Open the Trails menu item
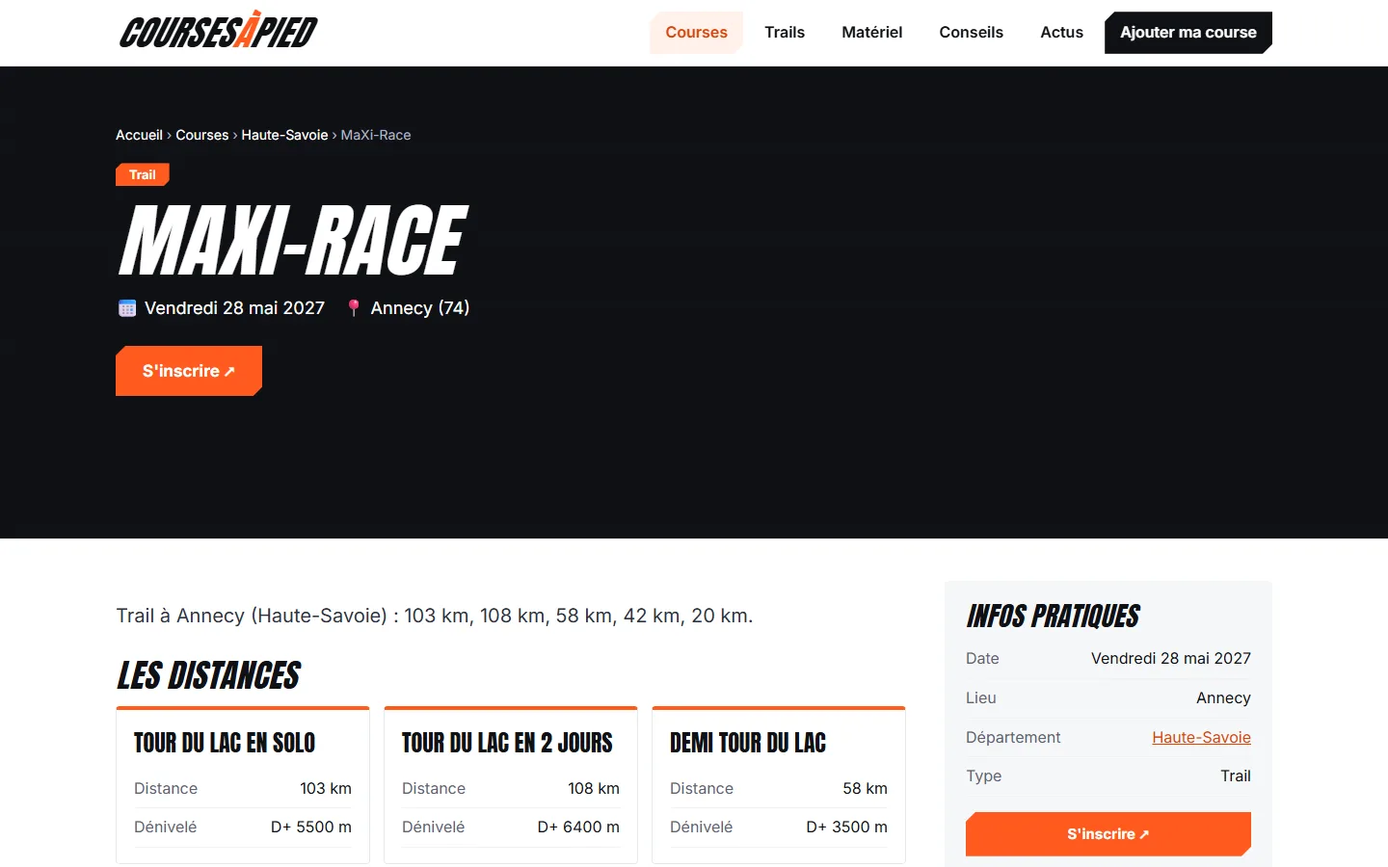Image resolution: width=1388 pixels, height=867 pixels. click(785, 33)
